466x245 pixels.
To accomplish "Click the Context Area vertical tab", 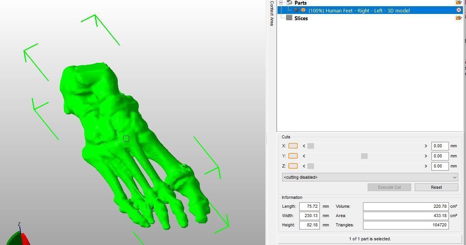I will coord(272,13).
